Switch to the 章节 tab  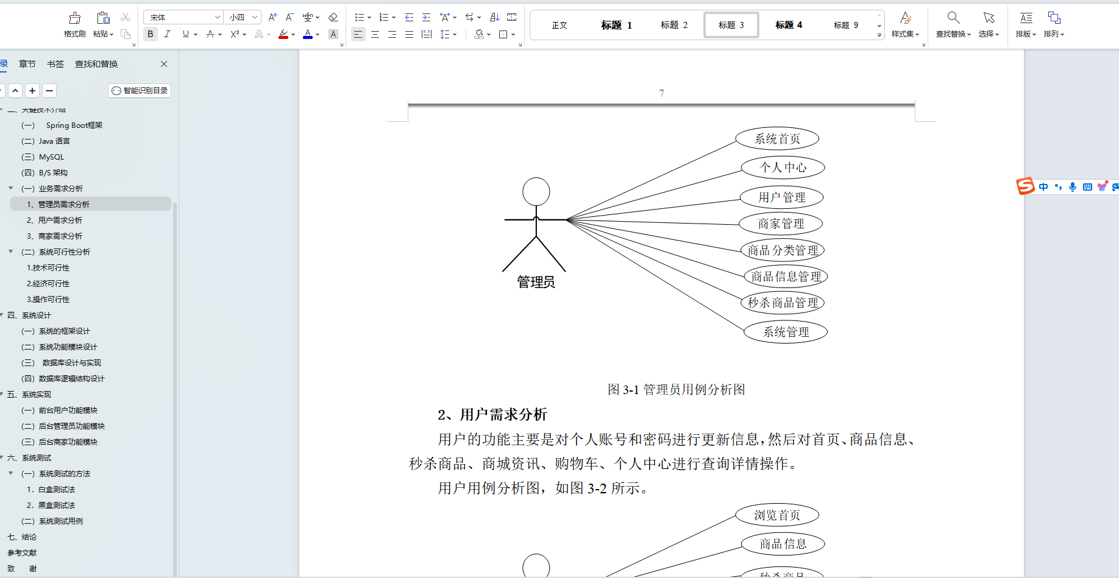coord(27,64)
